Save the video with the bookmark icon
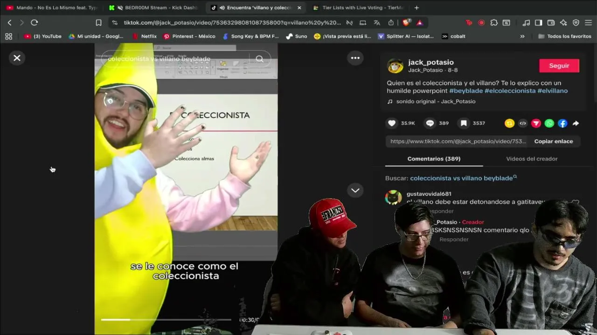This screenshot has width=597, height=335. coord(464,123)
